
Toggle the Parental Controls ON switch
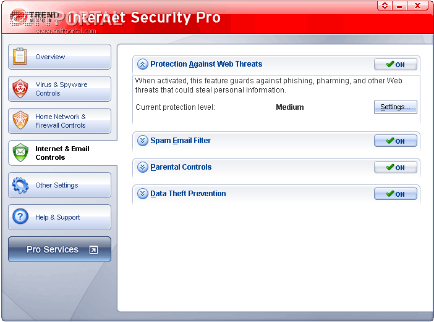395,167
